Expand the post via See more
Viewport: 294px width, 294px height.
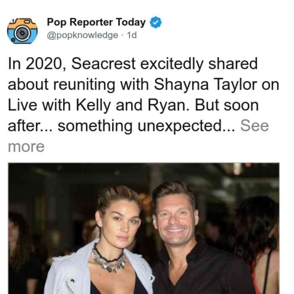pyautogui.click(x=255, y=126)
